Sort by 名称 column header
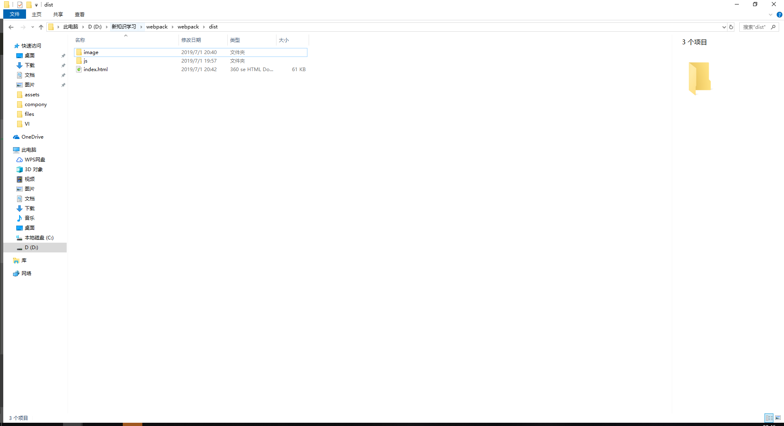 pyautogui.click(x=126, y=40)
